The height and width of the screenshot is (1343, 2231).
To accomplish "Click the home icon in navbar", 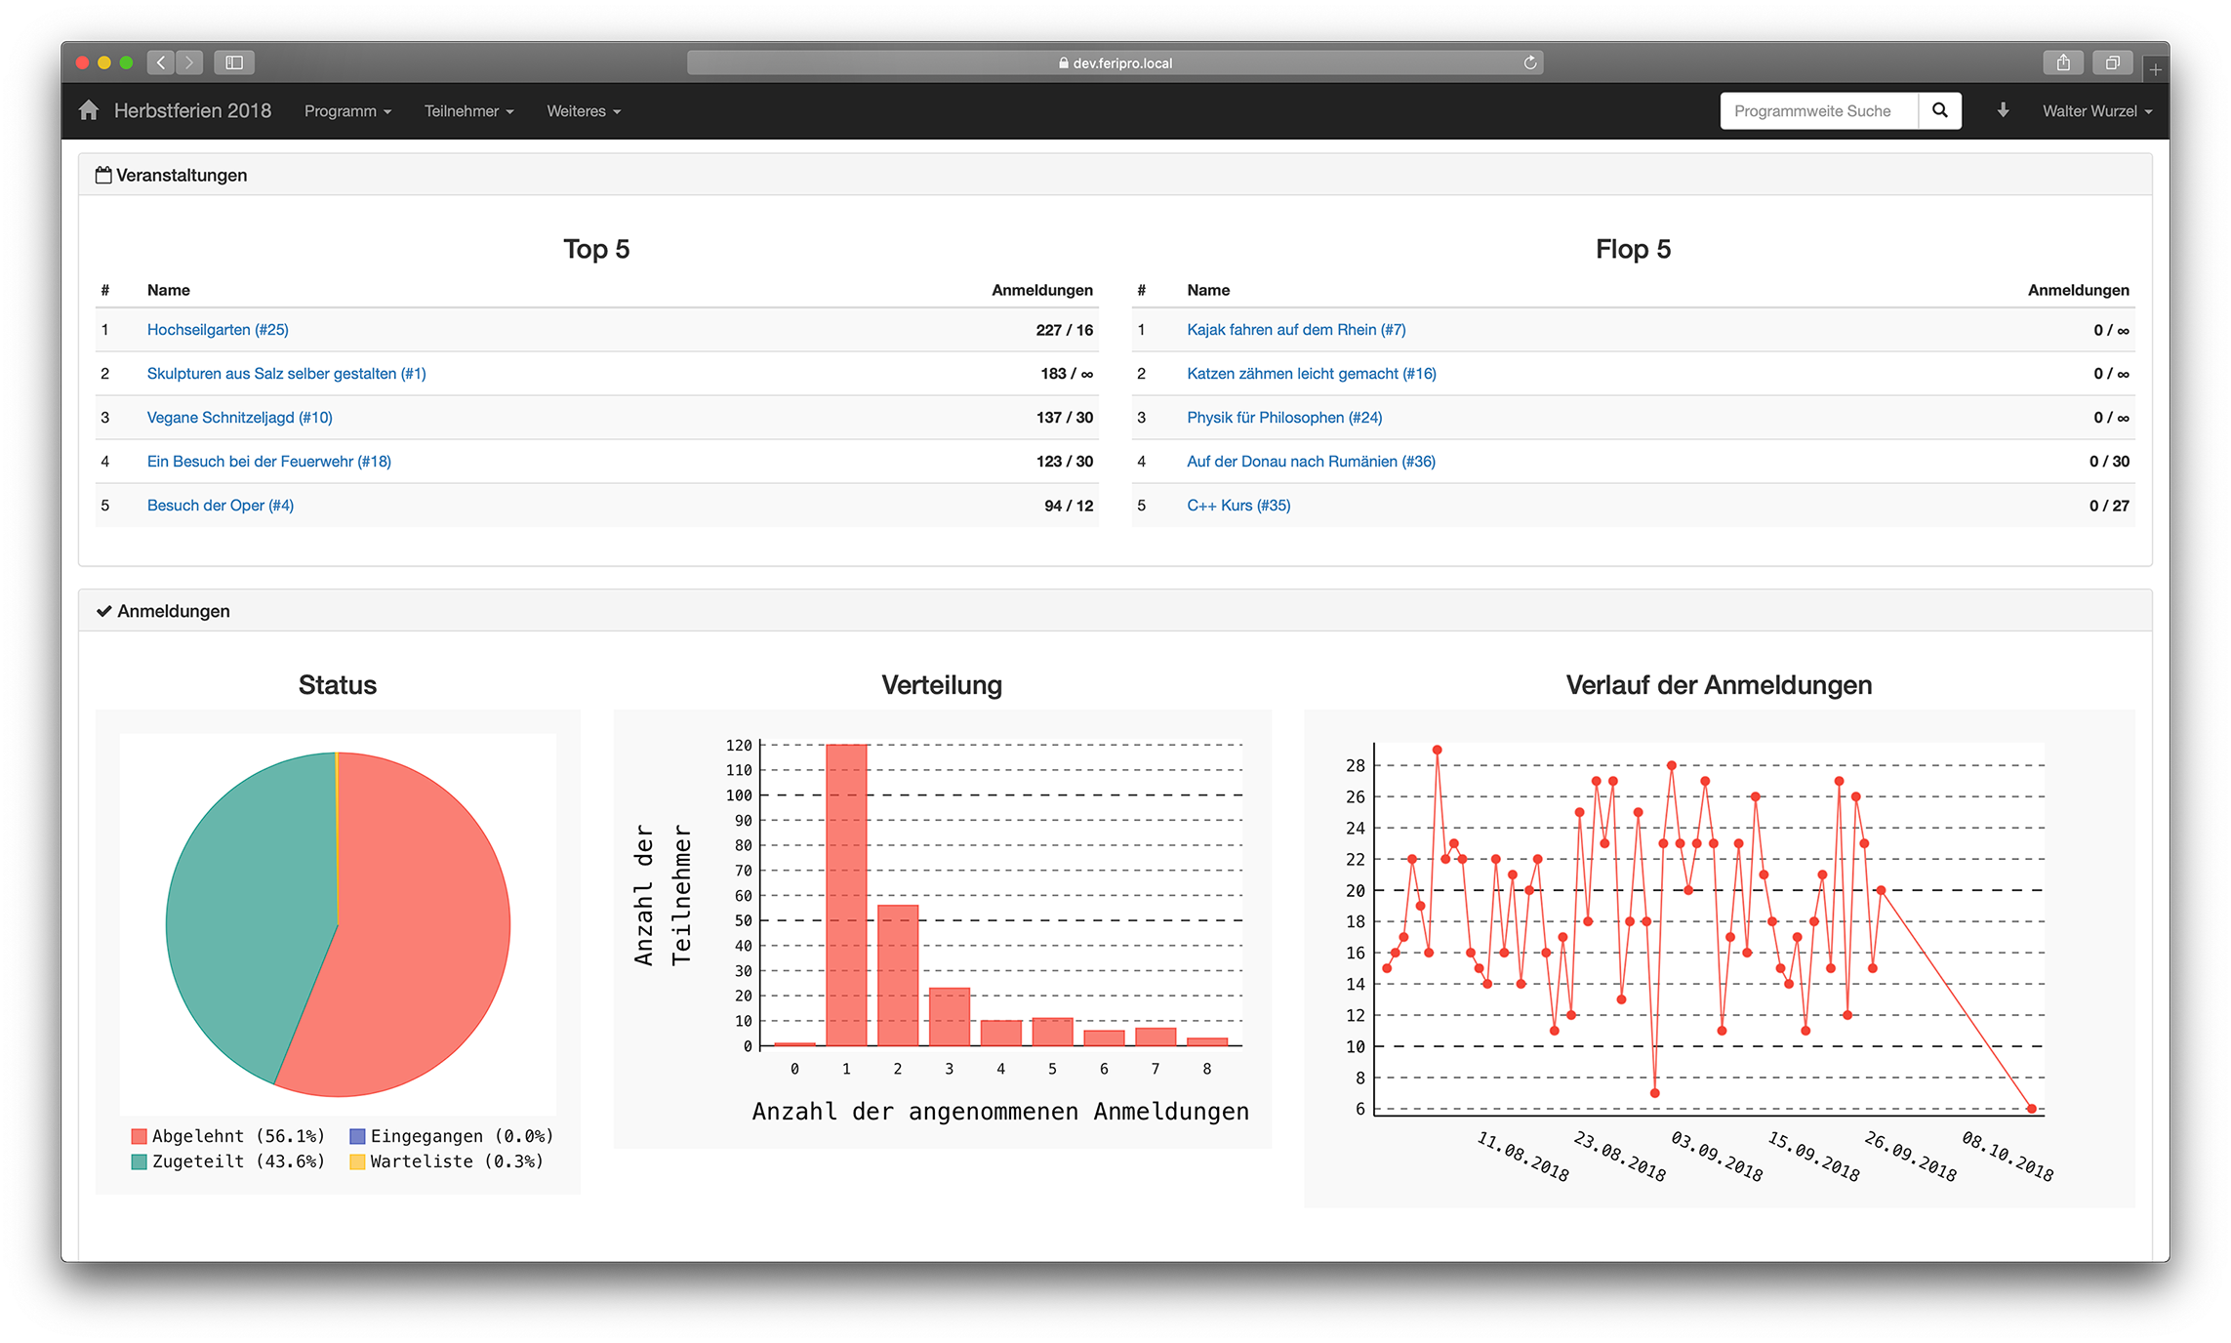I will pyautogui.click(x=89, y=110).
